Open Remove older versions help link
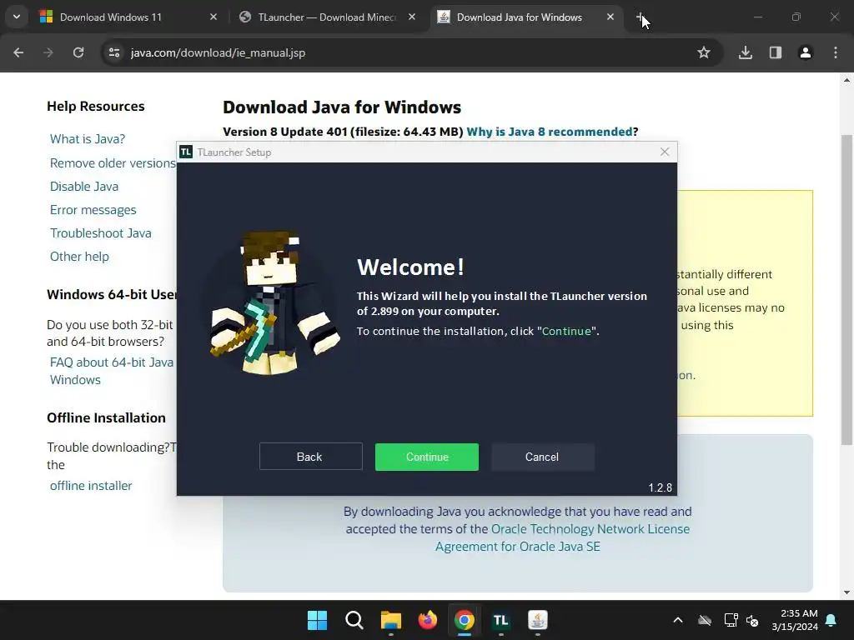This screenshot has width=854, height=640. [113, 163]
